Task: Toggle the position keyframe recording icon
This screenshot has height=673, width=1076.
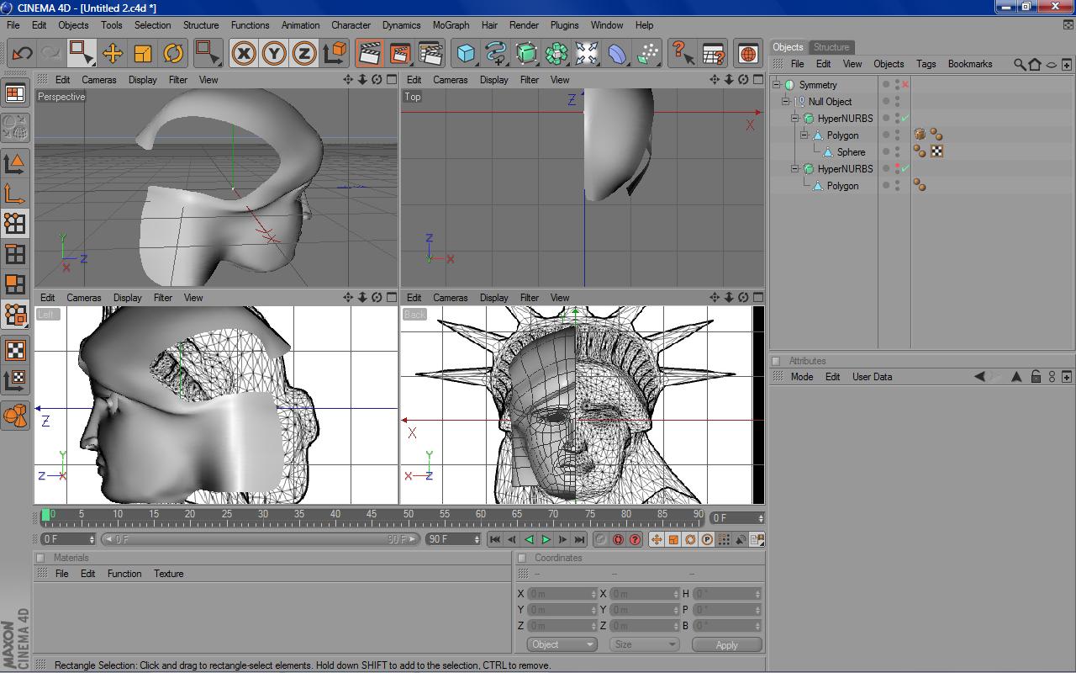Action: [657, 539]
